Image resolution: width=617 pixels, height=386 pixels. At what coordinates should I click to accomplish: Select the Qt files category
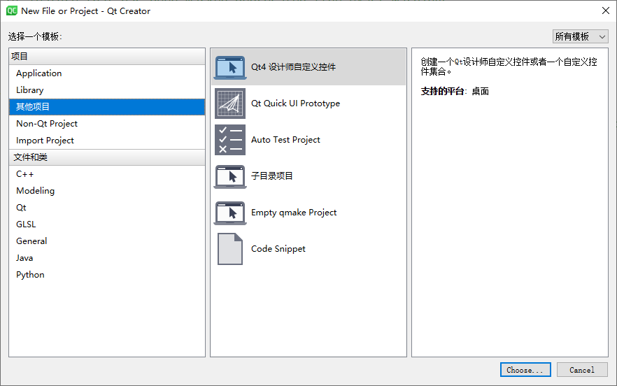point(107,208)
